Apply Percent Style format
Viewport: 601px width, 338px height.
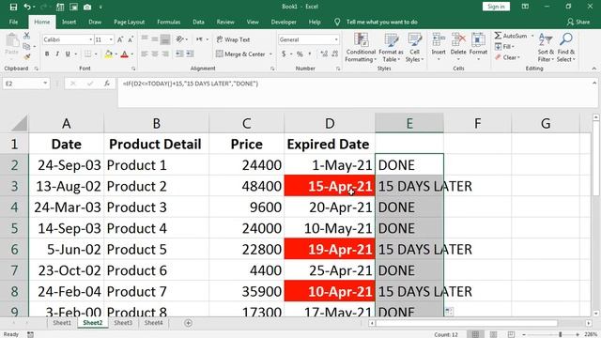[x=300, y=54]
